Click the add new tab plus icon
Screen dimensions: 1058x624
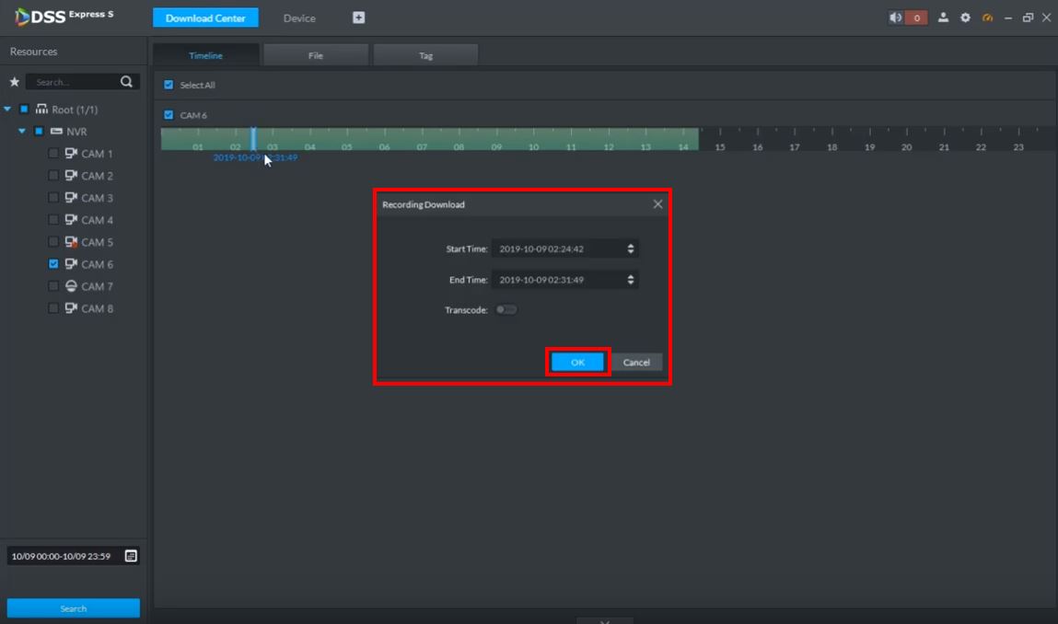click(x=359, y=17)
